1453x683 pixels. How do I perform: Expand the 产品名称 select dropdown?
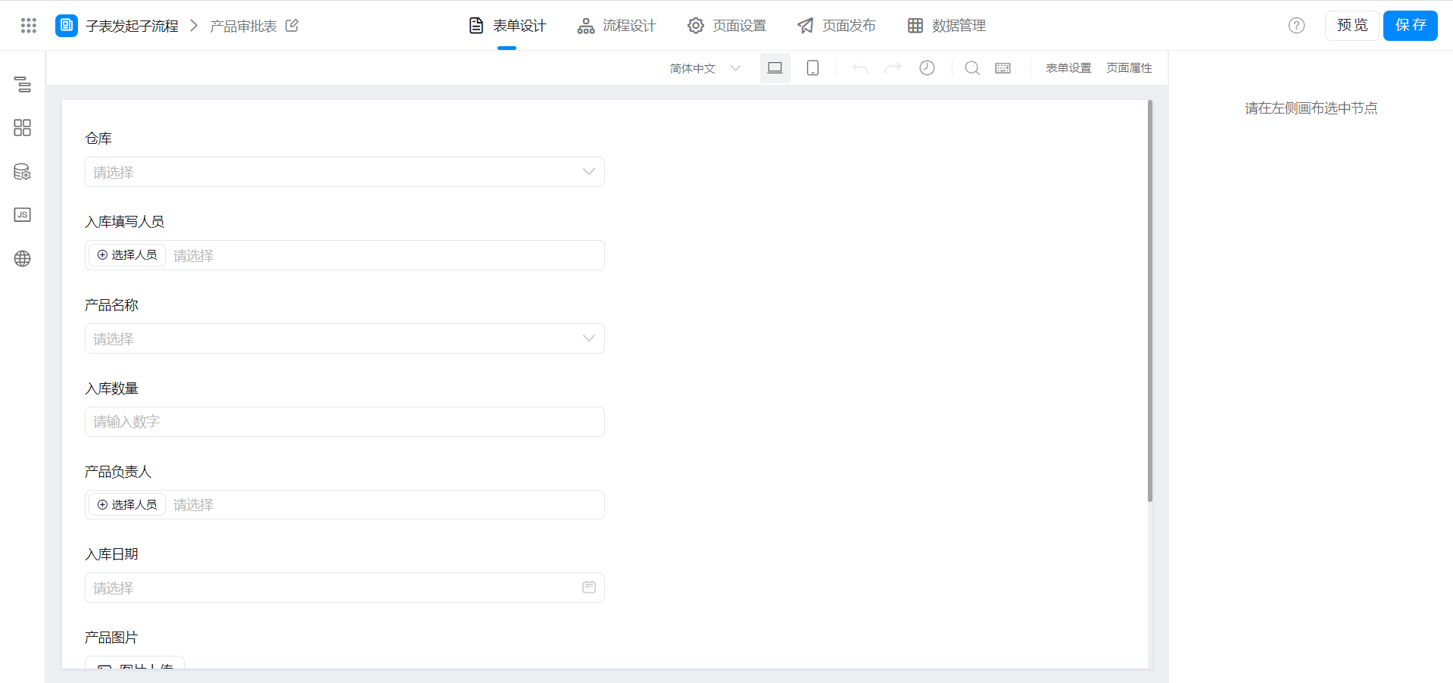coord(345,338)
